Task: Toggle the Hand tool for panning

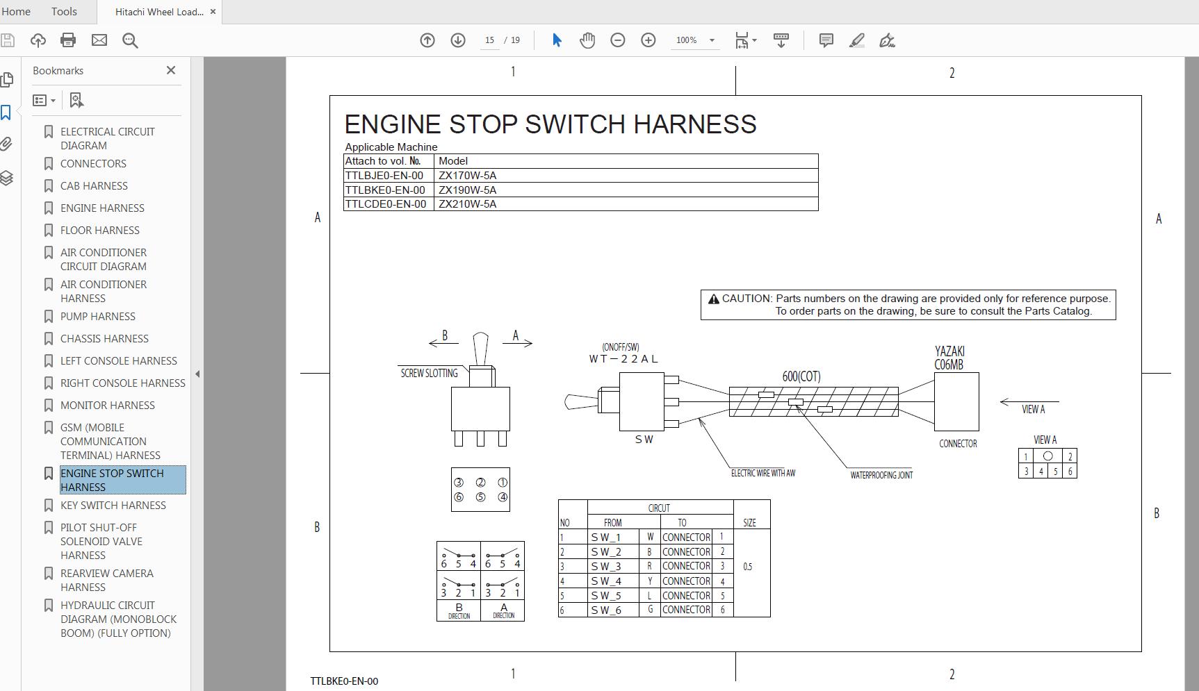Action: pos(587,40)
